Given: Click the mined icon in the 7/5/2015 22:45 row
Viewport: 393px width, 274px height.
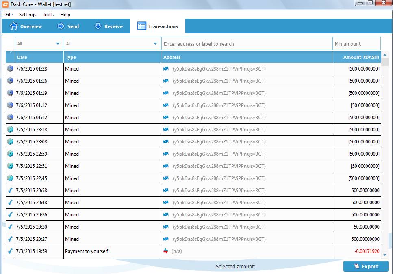Looking at the screenshot, I should [x=166, y=178].
